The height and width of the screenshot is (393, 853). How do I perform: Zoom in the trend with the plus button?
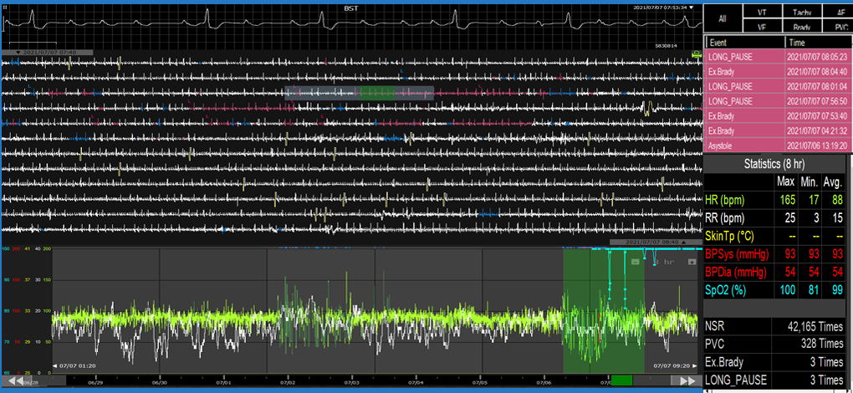tap(692, 262)
